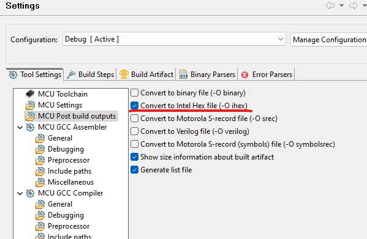This screenshot has height=239, width=367.
Task: Collapse the MCU GCC Assembler tree node
Action: point(20,127)
